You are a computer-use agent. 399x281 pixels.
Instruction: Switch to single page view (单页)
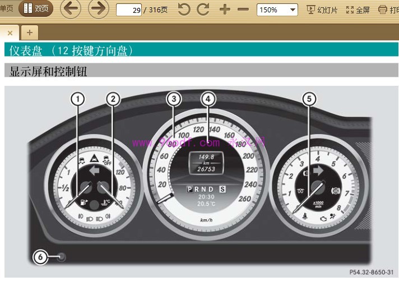(6, 8)
